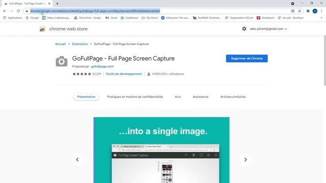Open the BuiltWith Technology bookmark
Screen dimensions: 326x183
207,18
